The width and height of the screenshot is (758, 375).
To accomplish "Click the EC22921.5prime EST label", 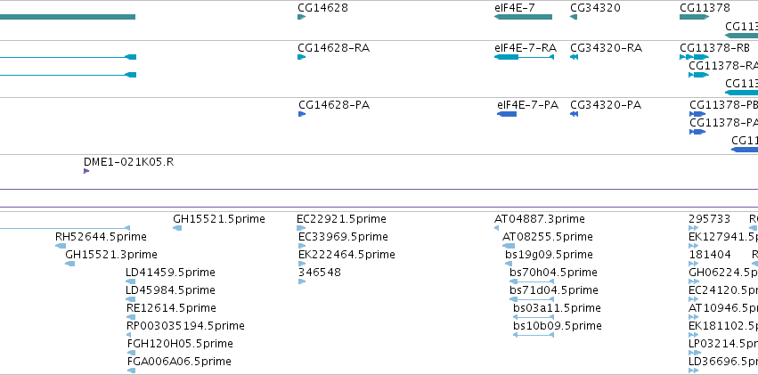I will 341,219.
